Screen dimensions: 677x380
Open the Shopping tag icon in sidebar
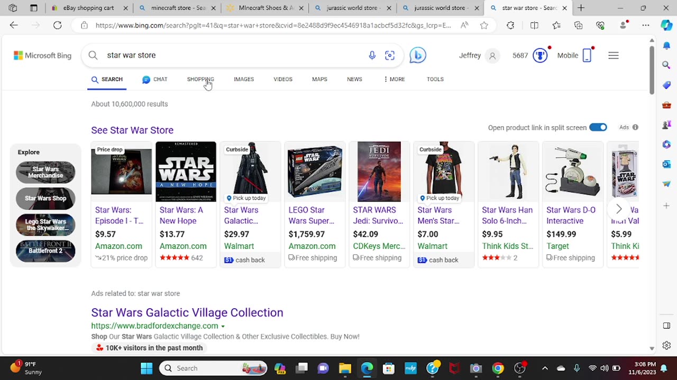(x=666, y=84)
